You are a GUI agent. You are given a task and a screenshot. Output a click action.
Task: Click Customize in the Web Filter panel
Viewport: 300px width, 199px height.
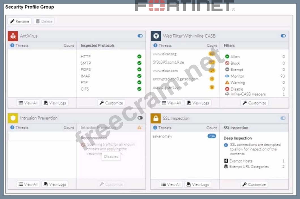254,103
